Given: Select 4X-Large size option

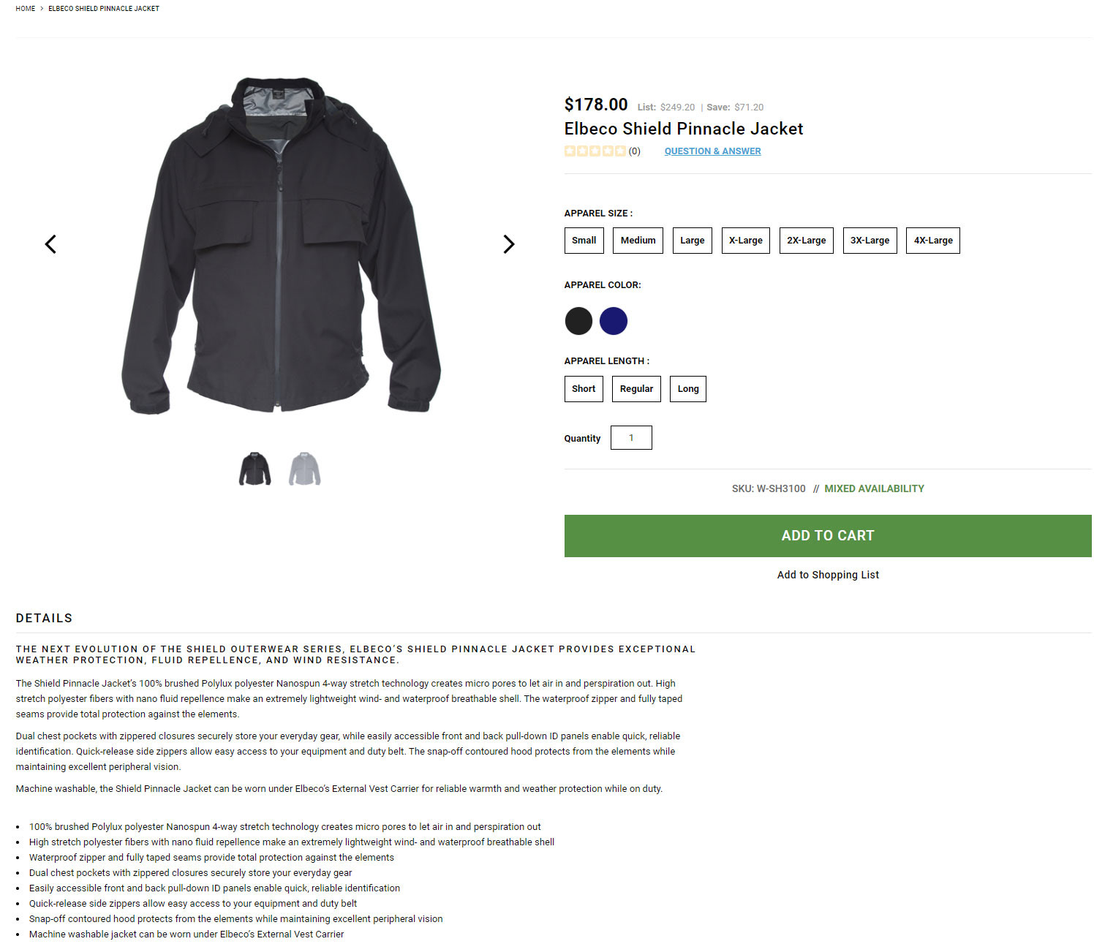Looking at the screenshot, I should tap(932, 241).
